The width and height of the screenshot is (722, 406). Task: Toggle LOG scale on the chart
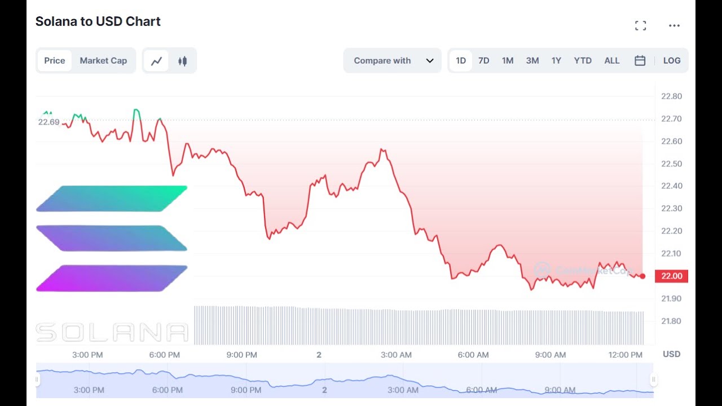click(671, 61)
